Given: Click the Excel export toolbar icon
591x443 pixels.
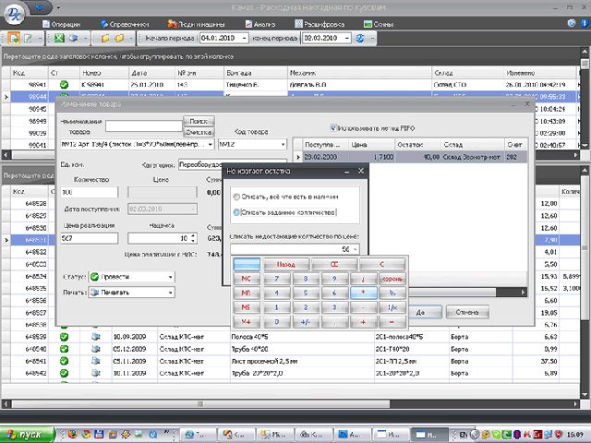Looking at the screenshot, I should click(x=59, y=38).
